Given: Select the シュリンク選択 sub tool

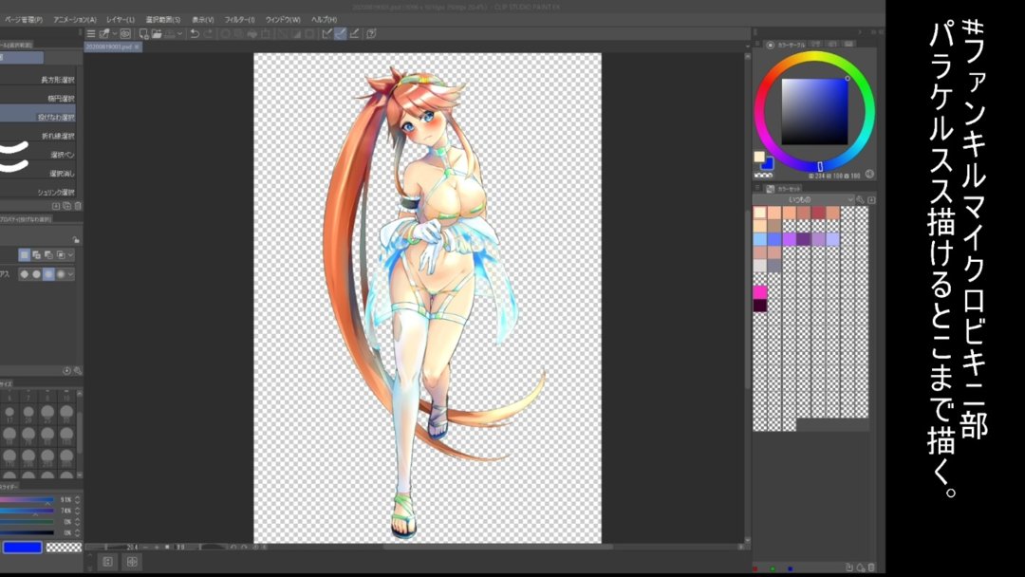Looking at the screenshot, I should click(x=38, y=192).
